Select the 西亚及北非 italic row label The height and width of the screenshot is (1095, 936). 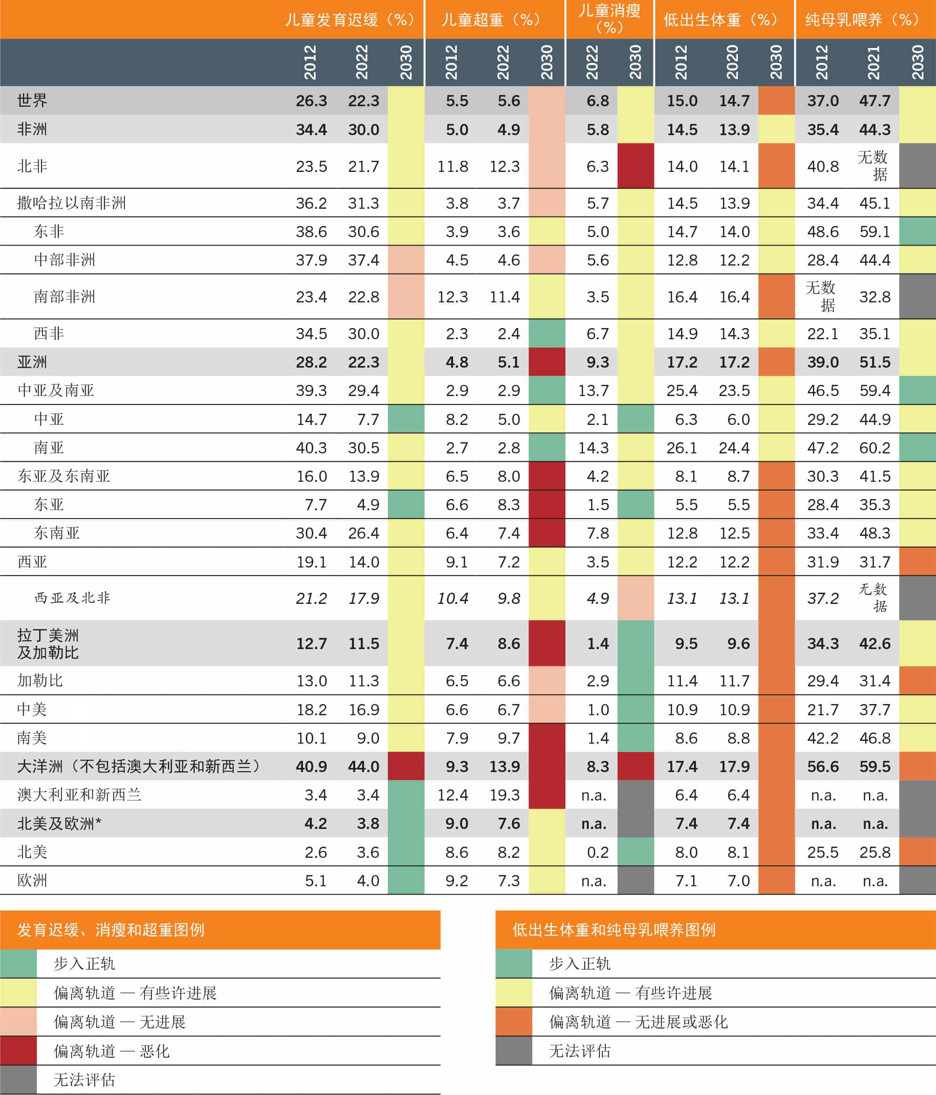coord(72,598)
